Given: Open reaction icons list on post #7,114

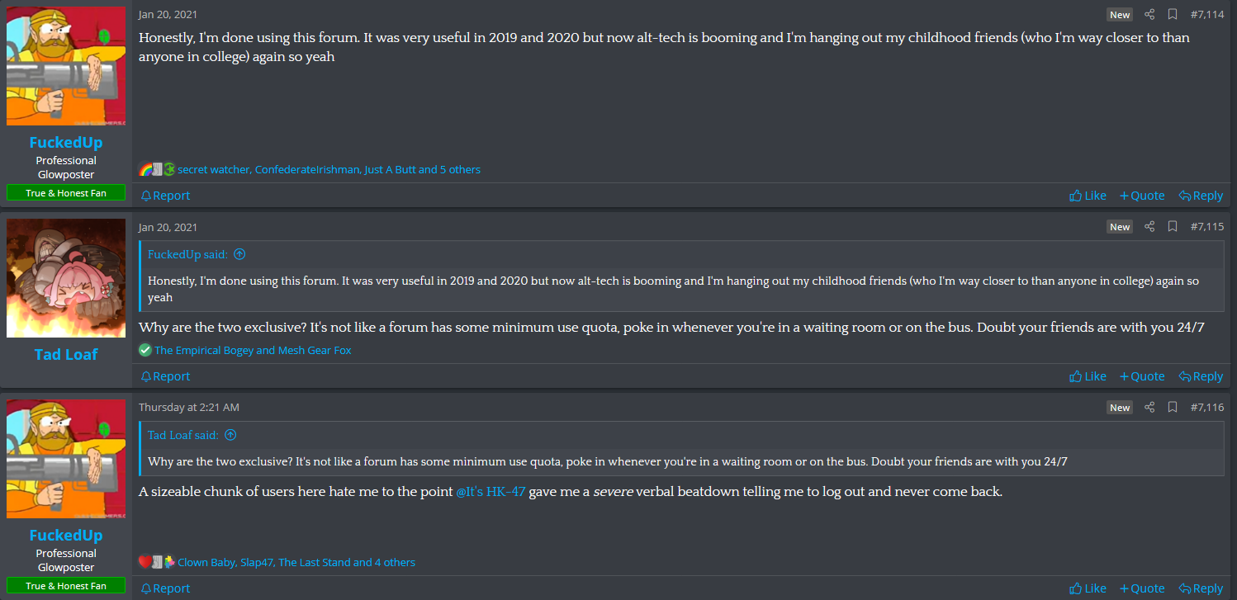Looking at the screenshot, I should [157, 169].
